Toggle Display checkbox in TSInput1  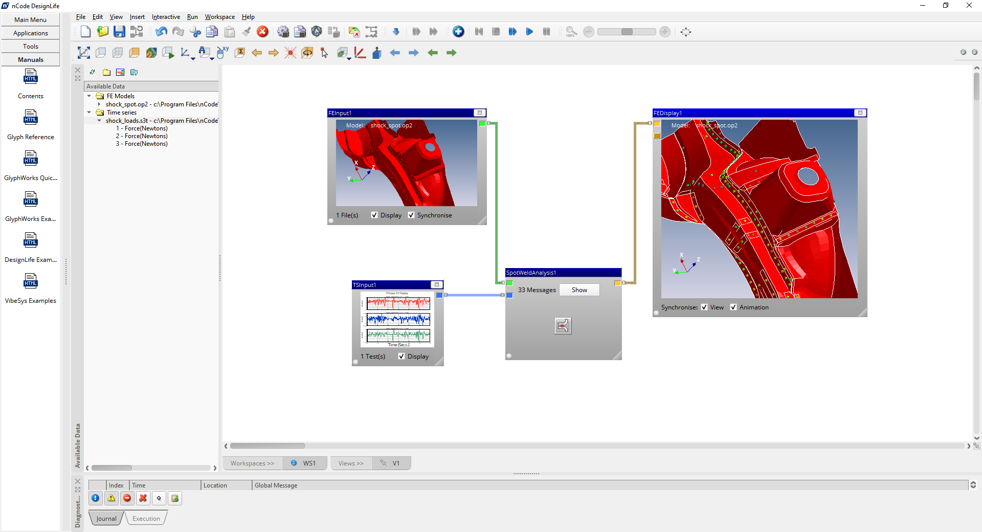[x=401, y=357]
